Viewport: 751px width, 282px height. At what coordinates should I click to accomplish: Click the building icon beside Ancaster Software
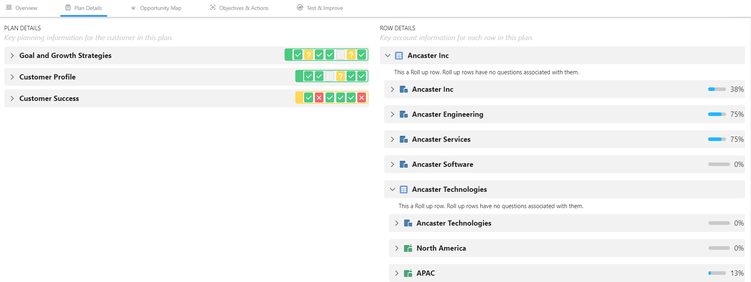click(404, 164)
